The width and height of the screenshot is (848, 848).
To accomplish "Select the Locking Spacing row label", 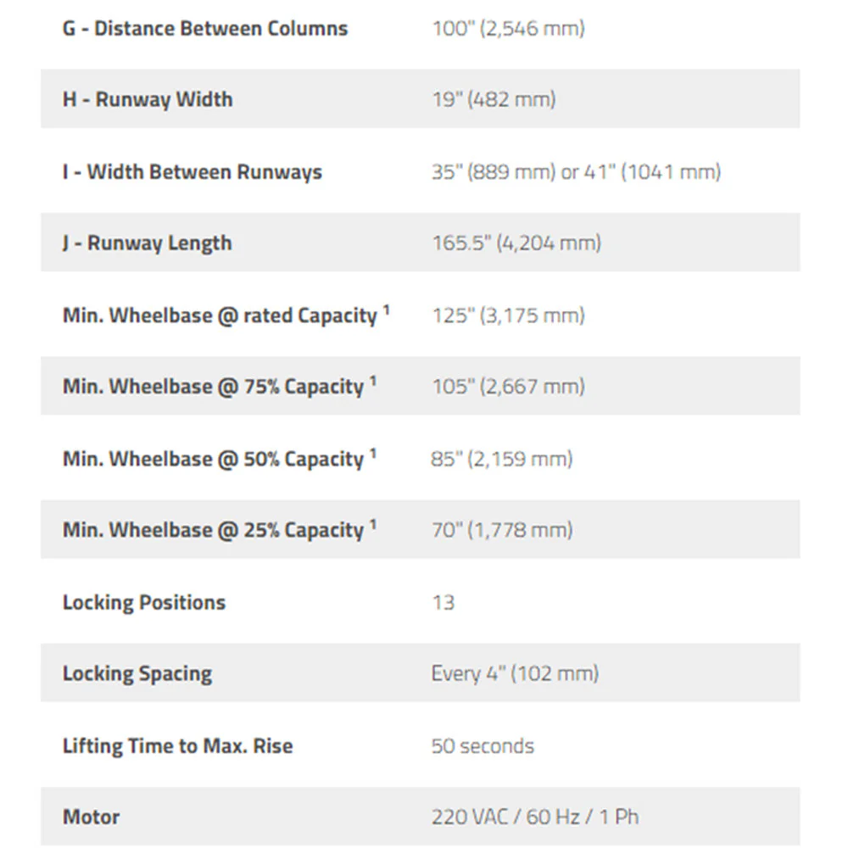I will pos(137,674).
